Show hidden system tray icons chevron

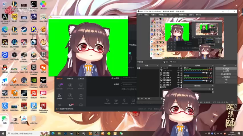tap(206, 134)
